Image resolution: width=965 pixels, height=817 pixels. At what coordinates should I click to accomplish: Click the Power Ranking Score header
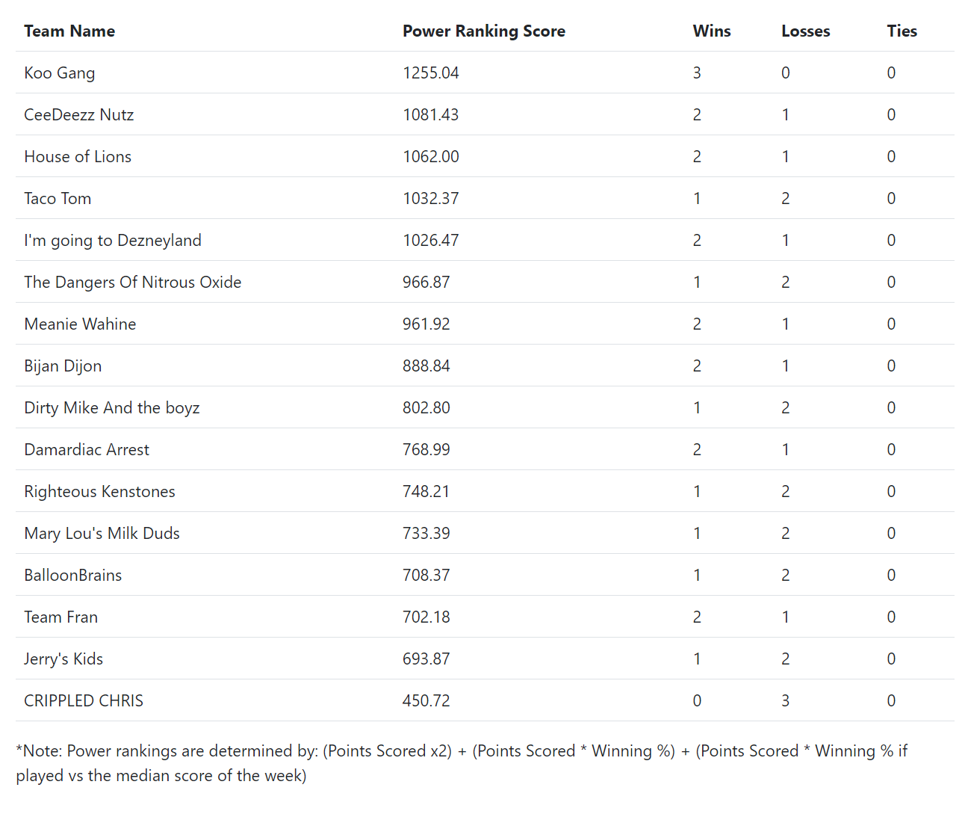(x=484, y=31)
